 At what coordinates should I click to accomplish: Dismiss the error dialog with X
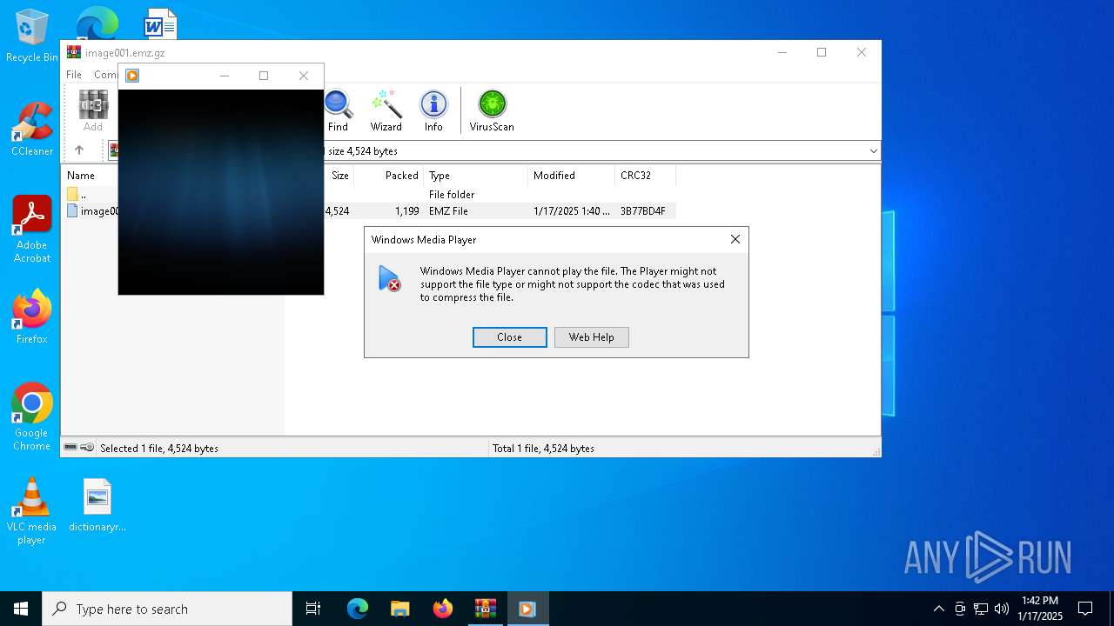pyautogui.click(x=735, y=239)
